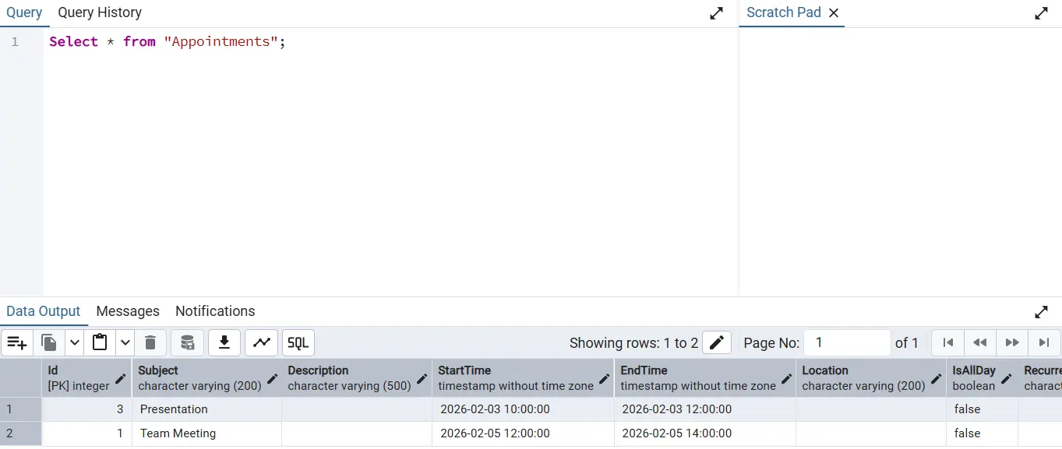
Task: Click the Add row icon
Action: click(x=17, y=342)
